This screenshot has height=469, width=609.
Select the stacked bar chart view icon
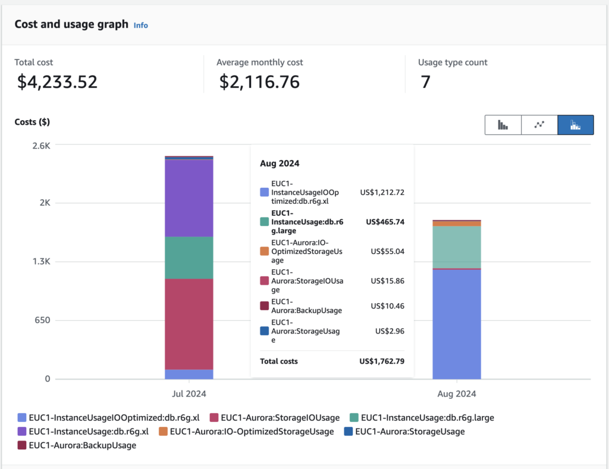[x=576, y=125]
